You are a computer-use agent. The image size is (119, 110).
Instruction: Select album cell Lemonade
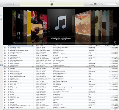(x=55, y=63)
